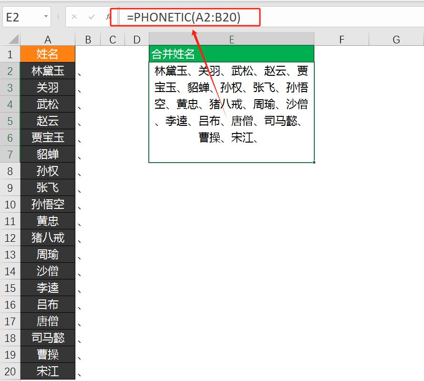Select cell containing 武松
The image size is (424, 381).
(x=48, y=104)
